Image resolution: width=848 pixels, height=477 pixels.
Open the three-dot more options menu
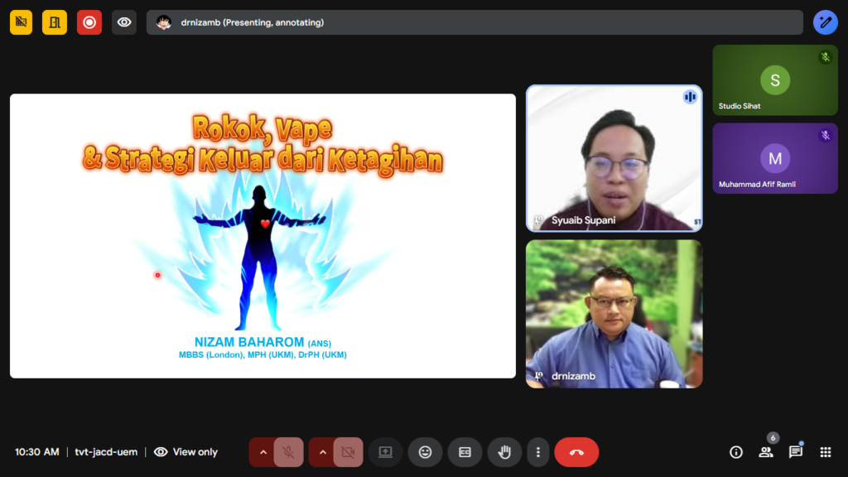[x=538, y=452]
